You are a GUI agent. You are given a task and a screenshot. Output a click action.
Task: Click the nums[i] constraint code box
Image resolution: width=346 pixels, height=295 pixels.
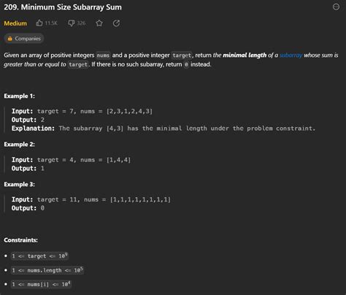point(41,284)
